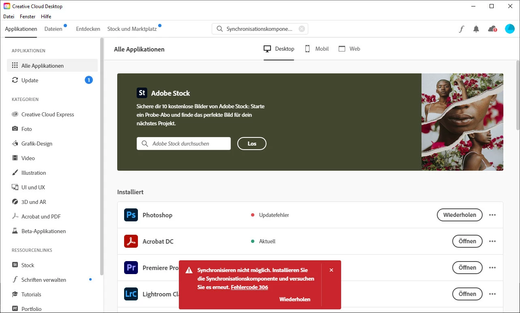Click the top search box
520x313 pixels.
260,29
